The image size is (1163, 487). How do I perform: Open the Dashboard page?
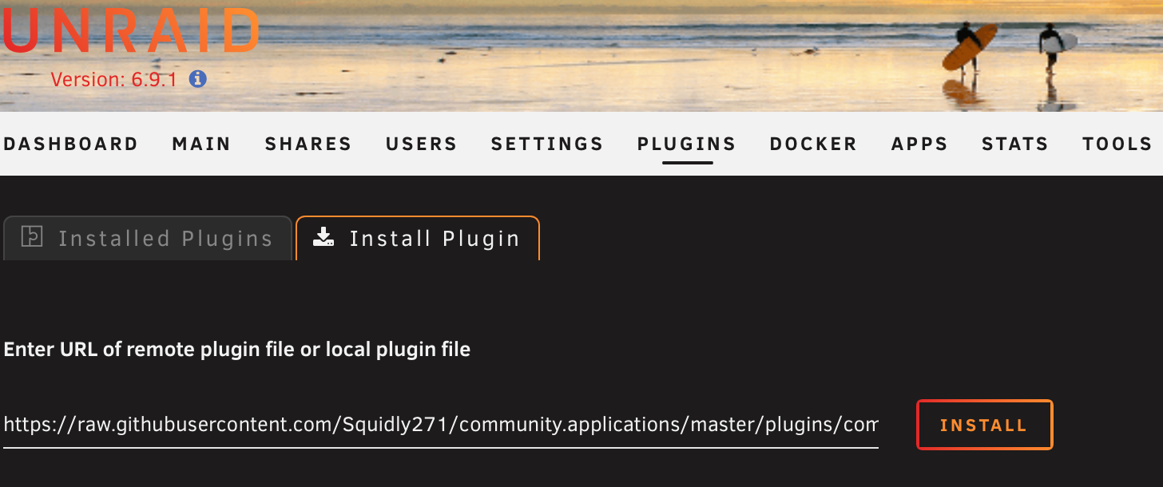tap(70, 144)
